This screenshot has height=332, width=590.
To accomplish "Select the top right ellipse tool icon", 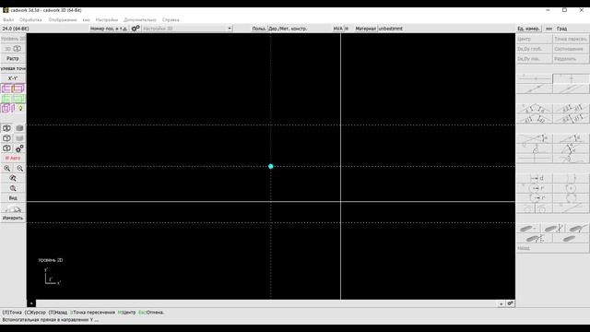I will click(577, 228).
